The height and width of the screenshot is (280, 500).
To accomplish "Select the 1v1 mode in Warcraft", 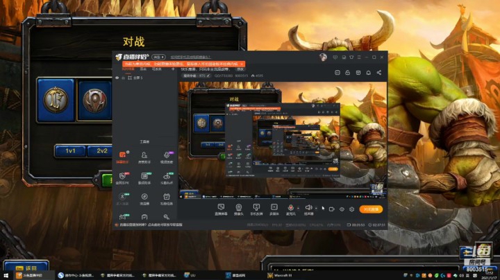I will click(70, 151).
